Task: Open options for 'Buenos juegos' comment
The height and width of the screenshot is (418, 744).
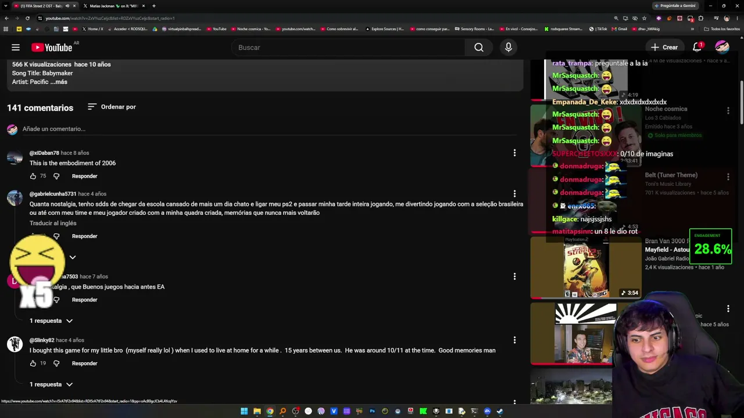Action: point(514,276)
